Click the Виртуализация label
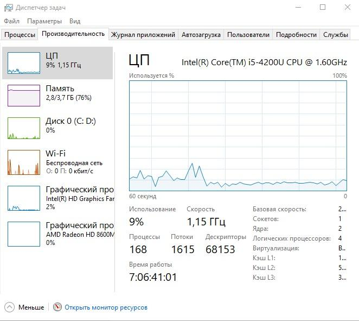 [276, 248]
